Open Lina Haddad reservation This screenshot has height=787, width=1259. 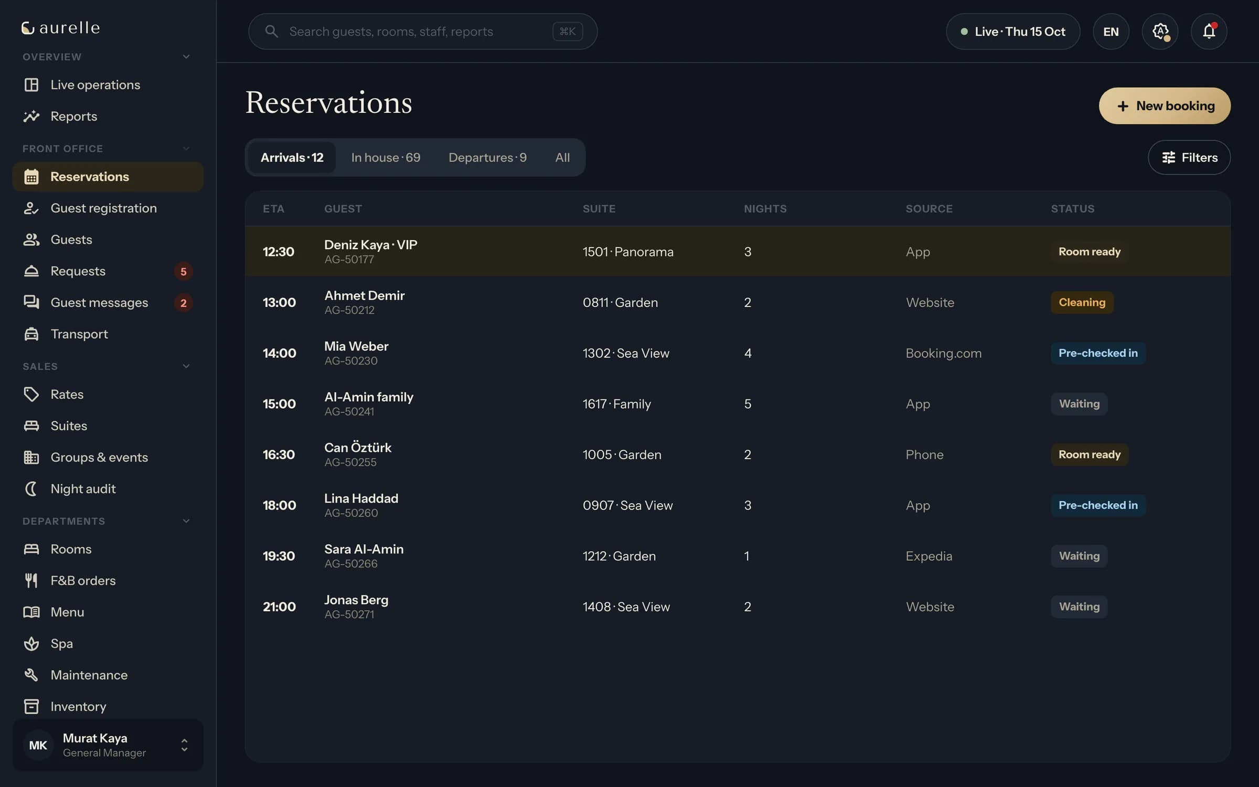point(738,505)
